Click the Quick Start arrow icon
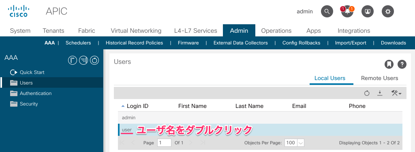The height and width of the screenshot is (152, 415). [13, 72]
